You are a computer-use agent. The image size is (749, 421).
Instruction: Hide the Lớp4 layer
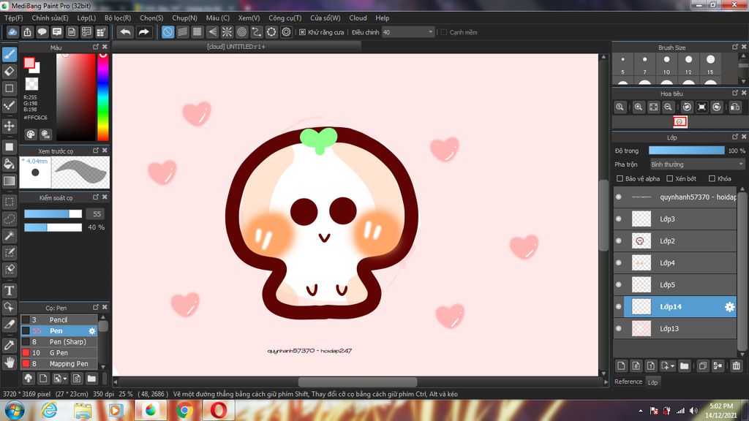[x=619, y=263]
